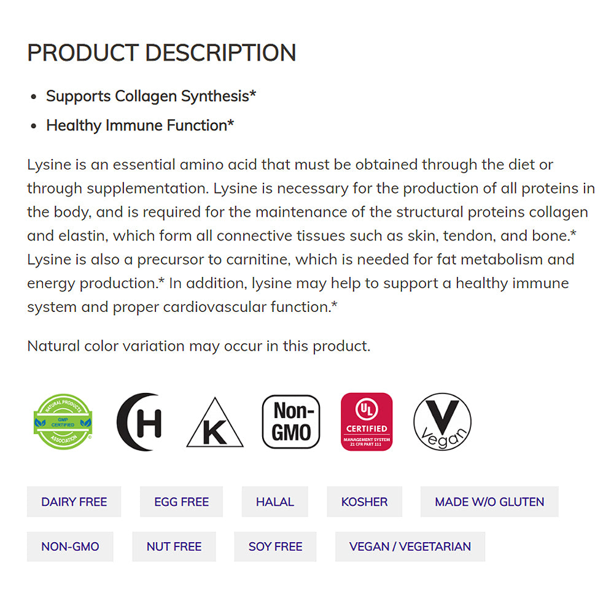
Task: Click the Lysine description paragraph text
Action: [307, 236]
